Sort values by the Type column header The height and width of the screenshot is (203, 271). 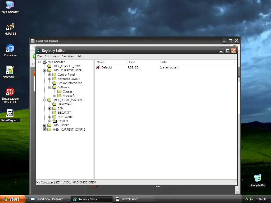tap(142, 62)
